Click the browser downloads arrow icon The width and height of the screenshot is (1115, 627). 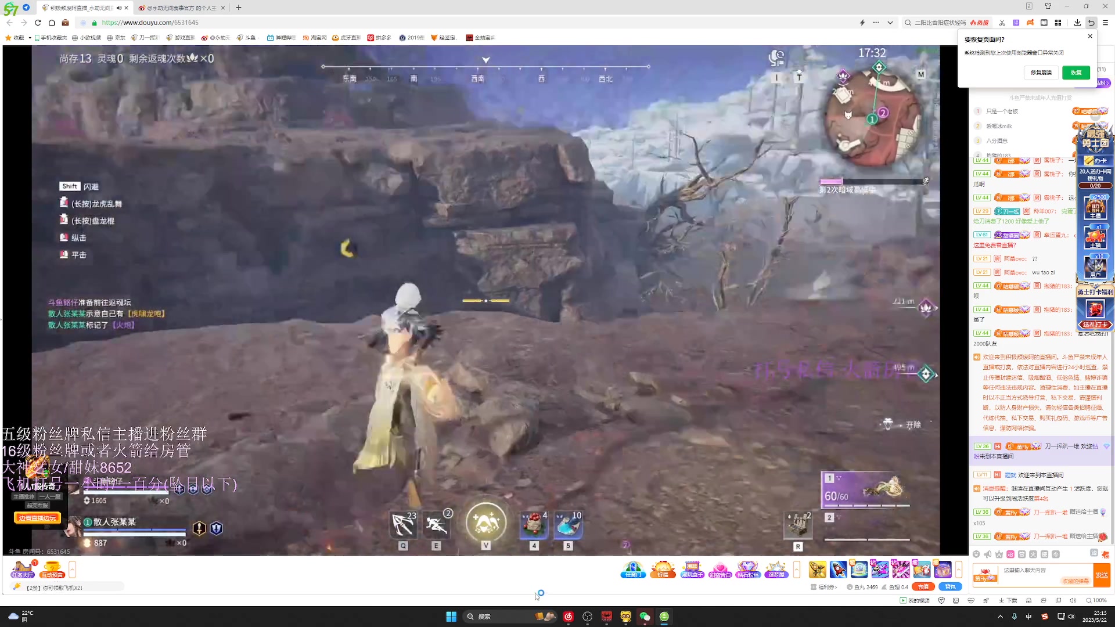pyautogui.click(x=1077, y=23)
